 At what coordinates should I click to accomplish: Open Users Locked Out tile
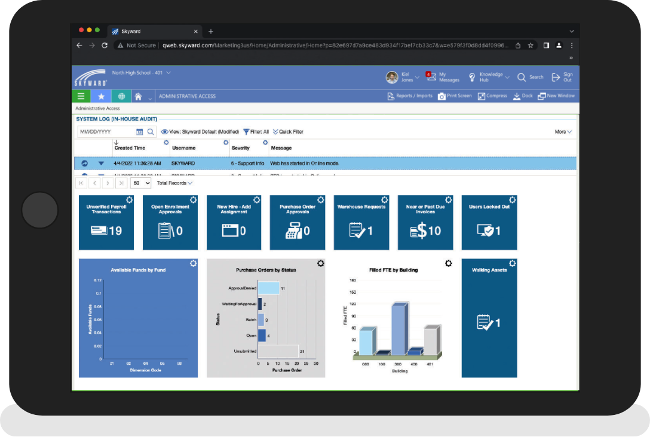click(489, 223)
